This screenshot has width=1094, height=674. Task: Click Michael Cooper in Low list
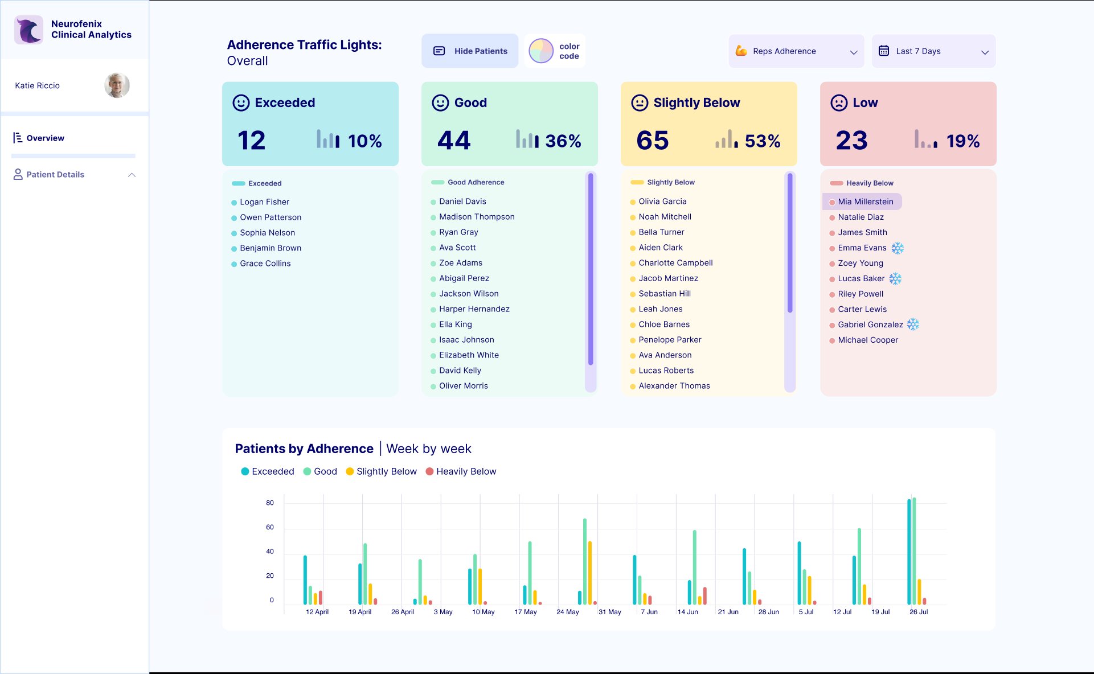(868, 340)
